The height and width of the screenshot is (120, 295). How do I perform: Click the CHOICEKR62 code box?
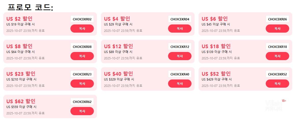coord(82,102)
